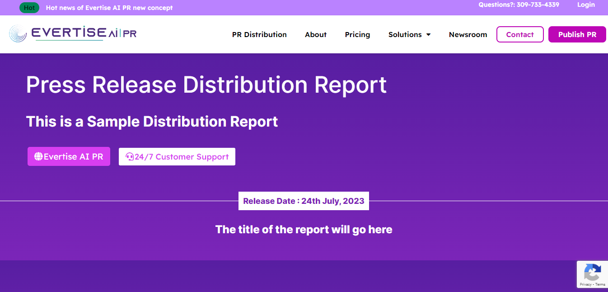Click the Evertise AI PR pink button
The width and height of the screenshot is (608, 292).
[69, 156]
